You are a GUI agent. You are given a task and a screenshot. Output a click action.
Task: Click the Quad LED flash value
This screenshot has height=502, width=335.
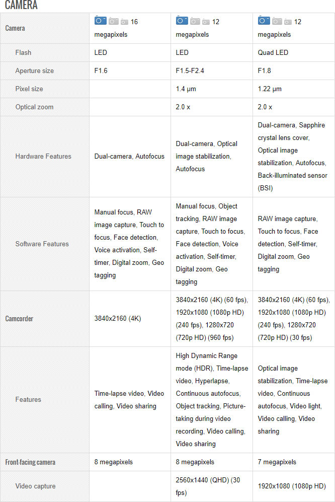click(274, 52)
